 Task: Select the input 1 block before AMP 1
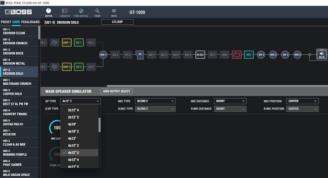[54, 43]
